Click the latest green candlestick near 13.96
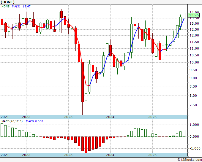The height and width of the screenshot is (162, 202). [x=184, y=16]
